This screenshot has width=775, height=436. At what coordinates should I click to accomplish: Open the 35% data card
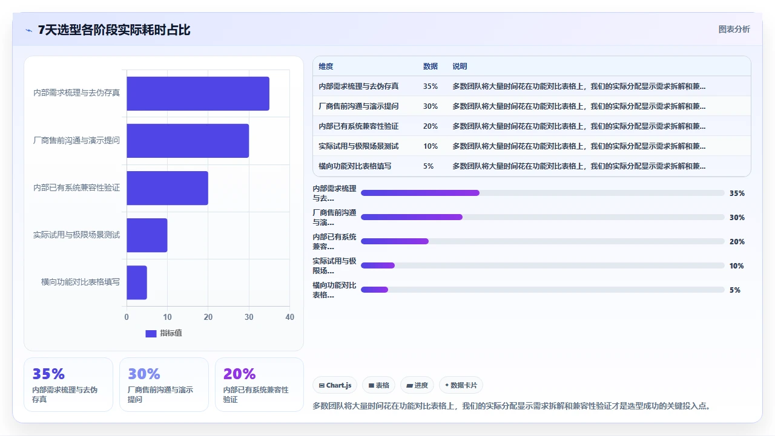[x=68, y=385]
